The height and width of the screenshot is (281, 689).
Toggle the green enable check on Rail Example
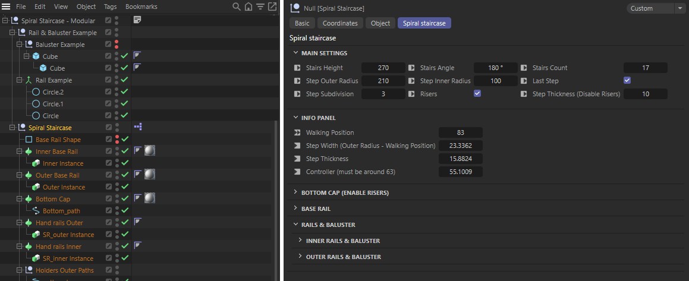tap(124, 80)
